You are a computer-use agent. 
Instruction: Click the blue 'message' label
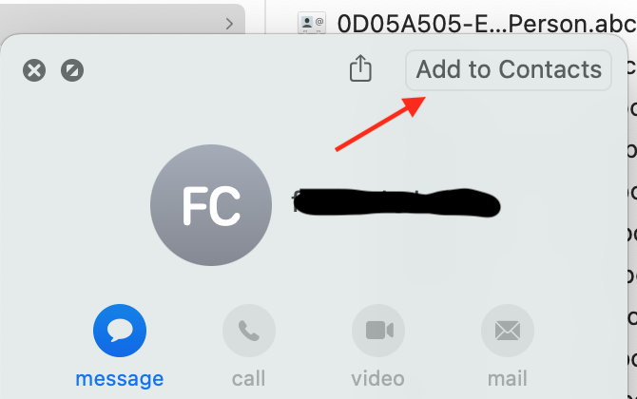[120, 379]
